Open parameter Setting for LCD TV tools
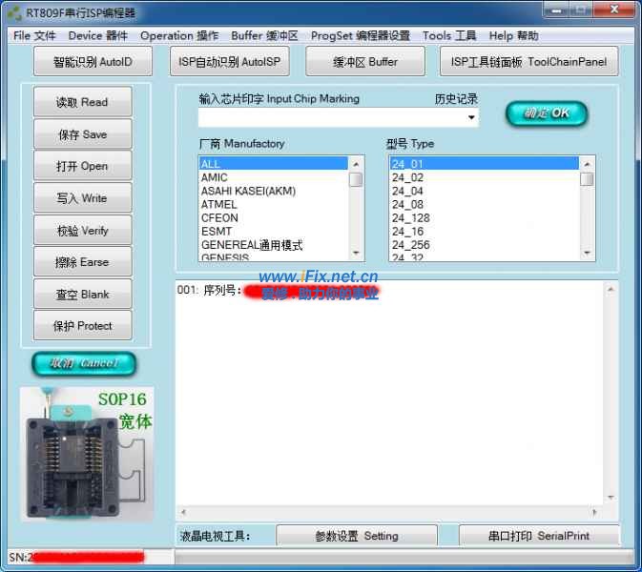Image resolution: width=642 pixels, height=572 pixels. (356, 536)
